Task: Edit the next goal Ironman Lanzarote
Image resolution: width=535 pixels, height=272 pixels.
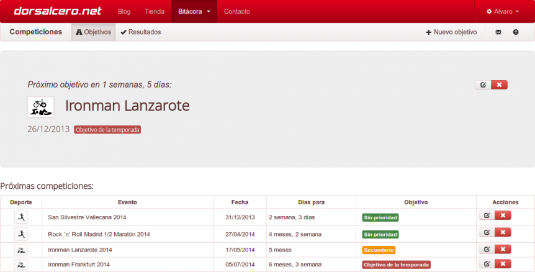Action: tap(483, 84)
